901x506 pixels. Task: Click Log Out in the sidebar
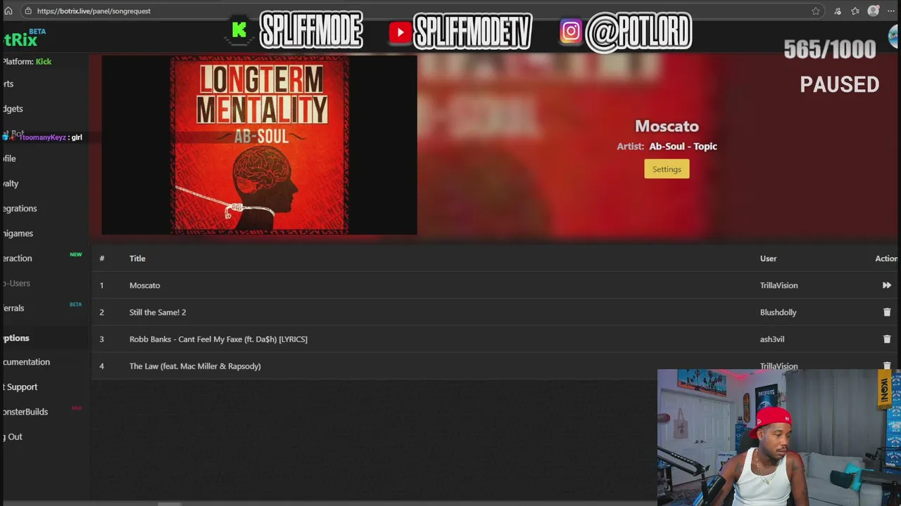pos(12,437)
